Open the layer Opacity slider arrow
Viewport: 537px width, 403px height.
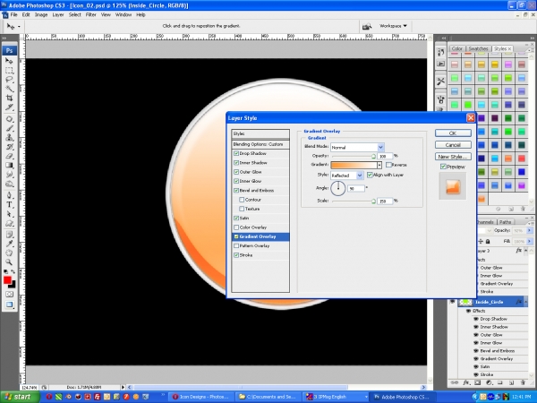tap(530, 231)
